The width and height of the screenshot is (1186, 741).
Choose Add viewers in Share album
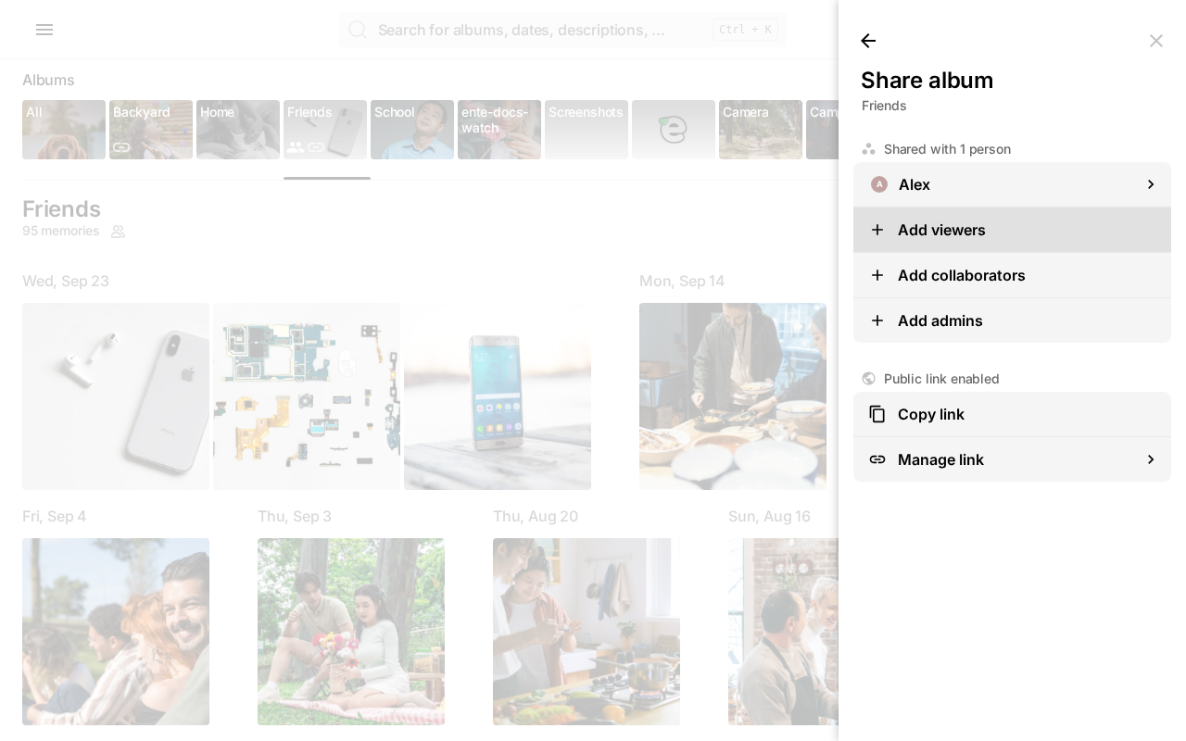coord(1012,230)
